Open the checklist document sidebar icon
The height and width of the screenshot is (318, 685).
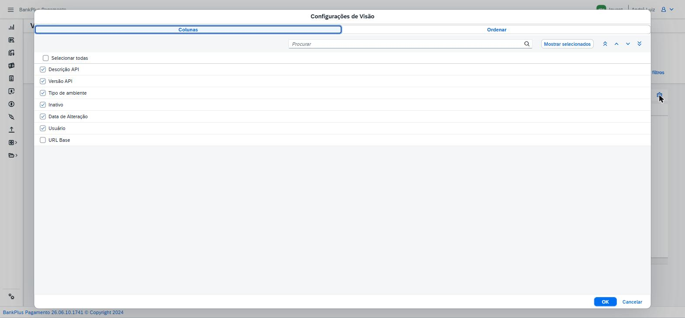(x=11, y=79)
